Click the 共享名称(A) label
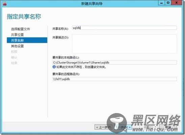 point(60,29)
